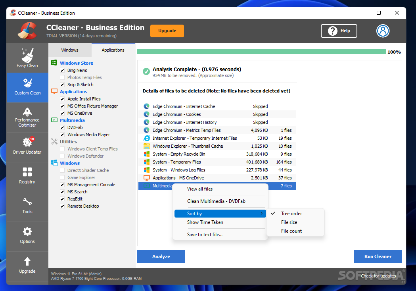
Task: Collapse the Multimedia category heading
Action: click(72, 120)
